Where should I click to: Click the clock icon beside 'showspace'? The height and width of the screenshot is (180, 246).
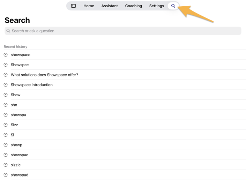[6, 55]
